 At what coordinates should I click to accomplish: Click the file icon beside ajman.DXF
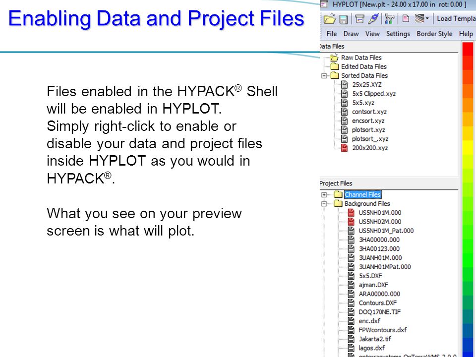pyautogui.click(x=351, y=285)
